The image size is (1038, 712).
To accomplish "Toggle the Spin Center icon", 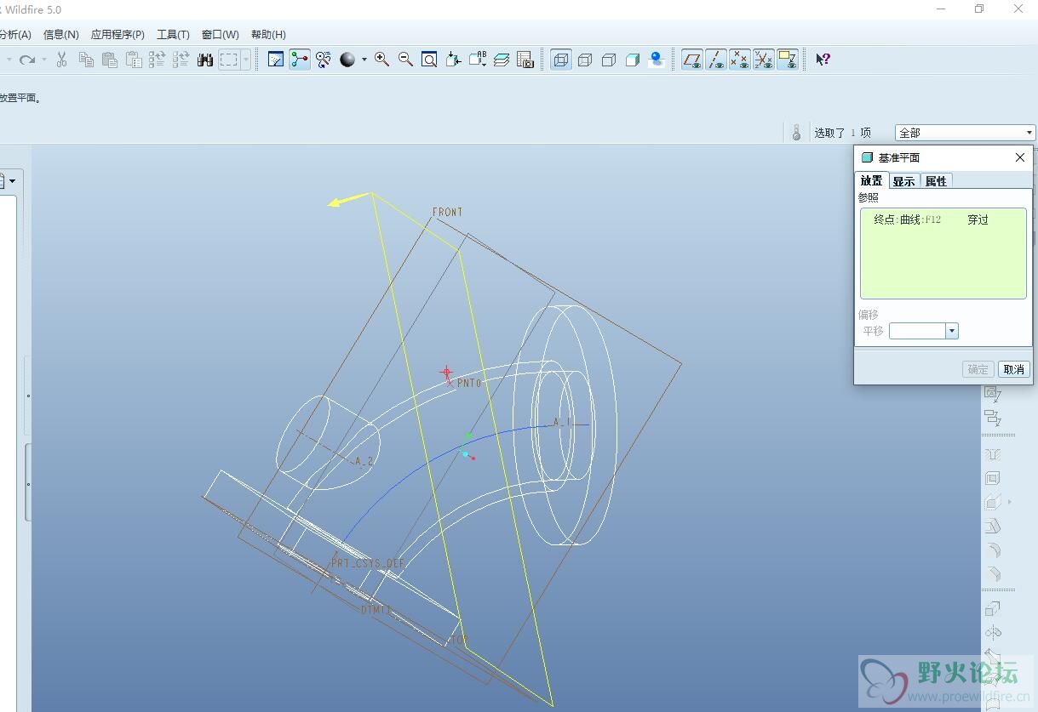I will coord(300,60).
